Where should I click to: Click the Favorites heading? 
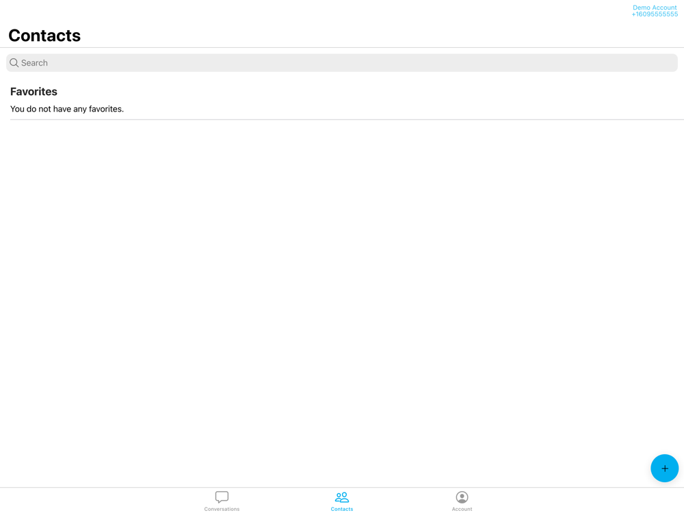pyautogui.click(x=34, y=92)
